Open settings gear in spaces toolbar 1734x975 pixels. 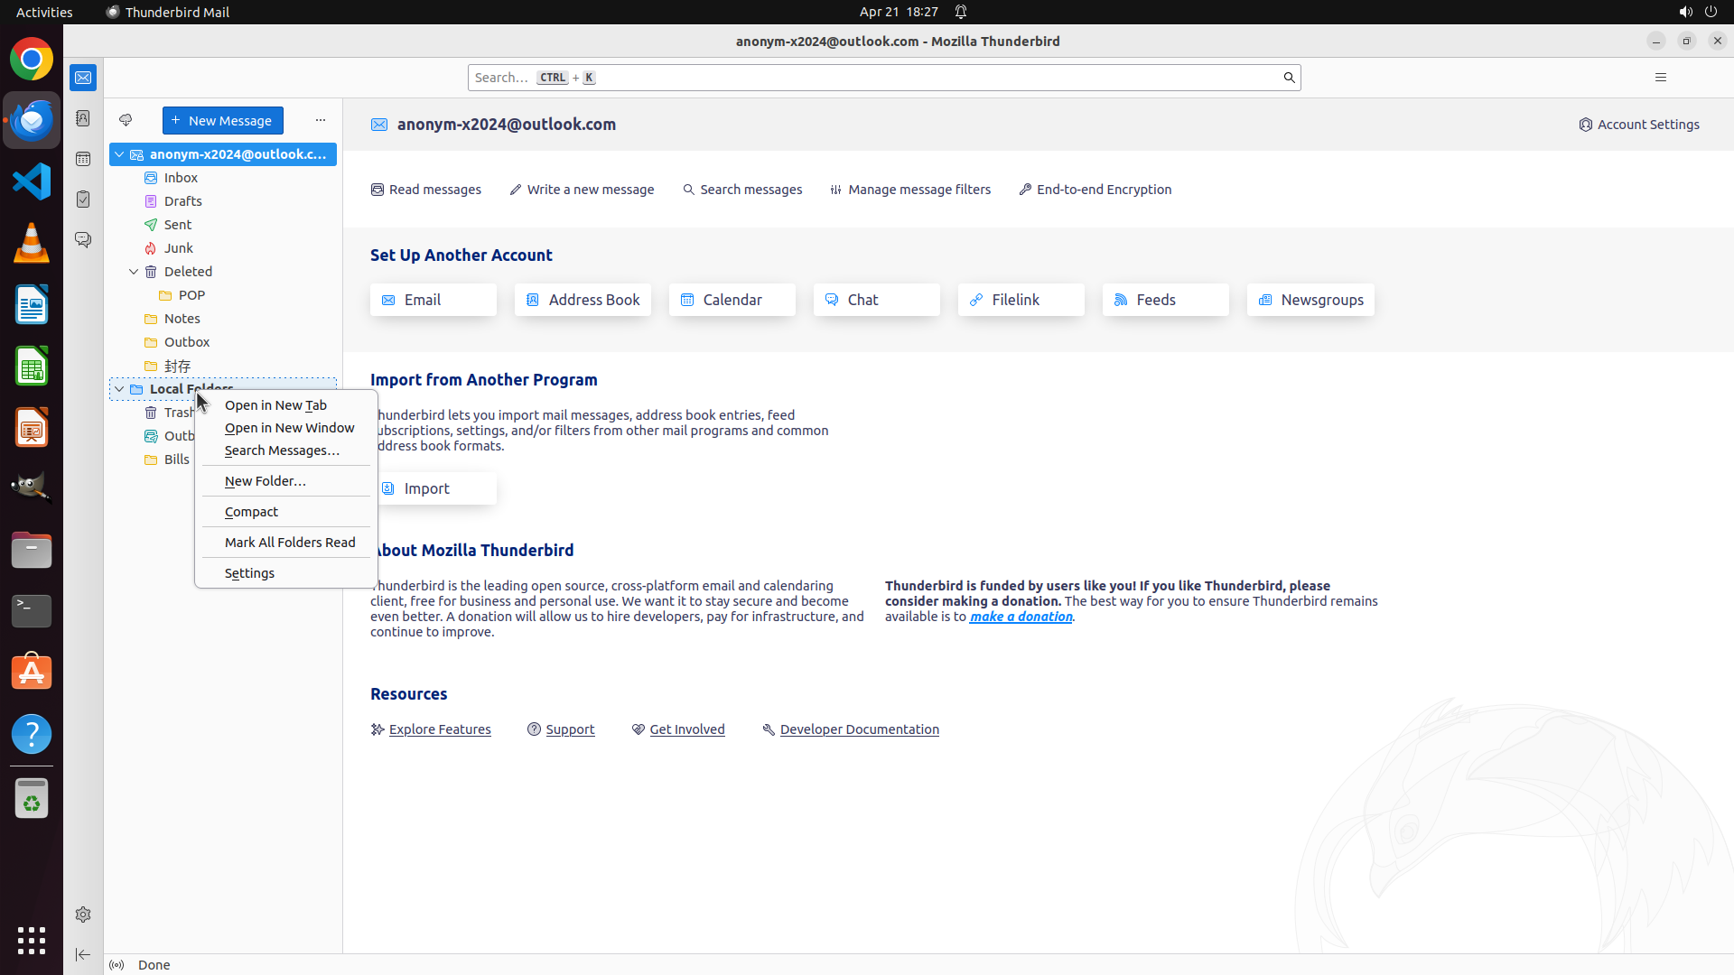pyautogui.click(x=83, y=915)
